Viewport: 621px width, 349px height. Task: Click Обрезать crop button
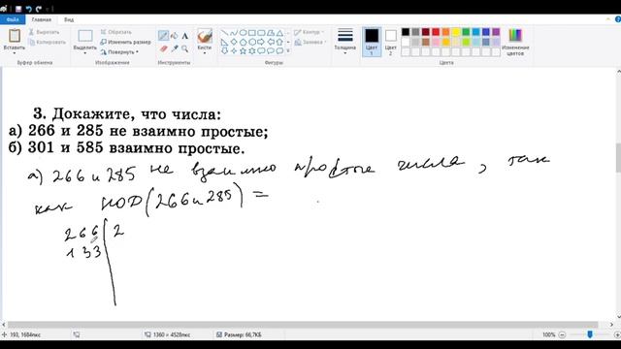coord(115,32)
